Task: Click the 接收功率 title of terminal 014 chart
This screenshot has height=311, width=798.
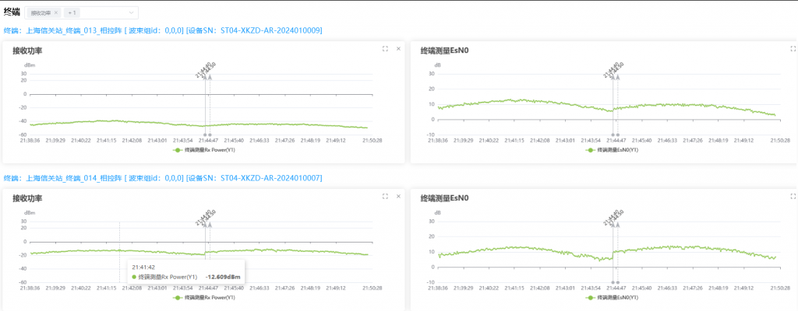Action: tap(27, 198)
